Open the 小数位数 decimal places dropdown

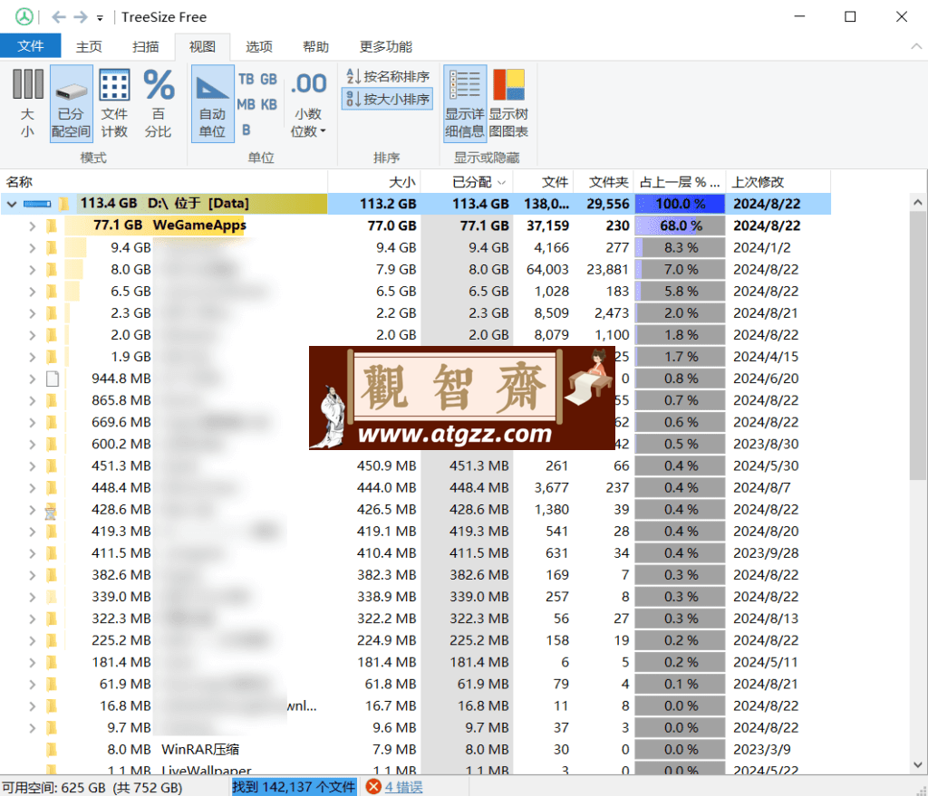(x=308, y=103)
